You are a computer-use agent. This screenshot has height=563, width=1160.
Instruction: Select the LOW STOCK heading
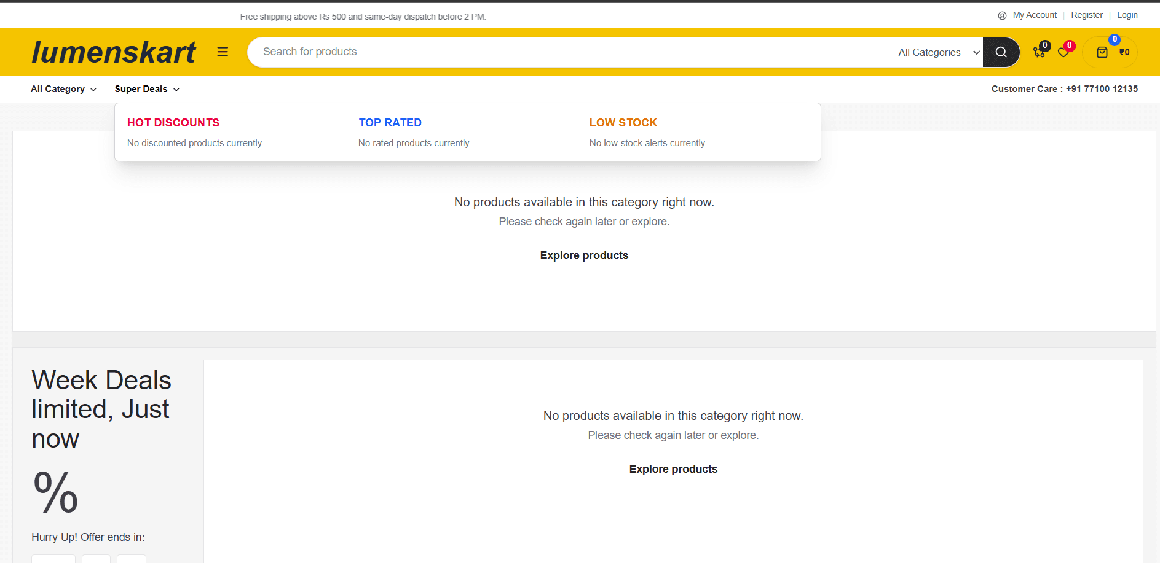[x=623, y=123]
